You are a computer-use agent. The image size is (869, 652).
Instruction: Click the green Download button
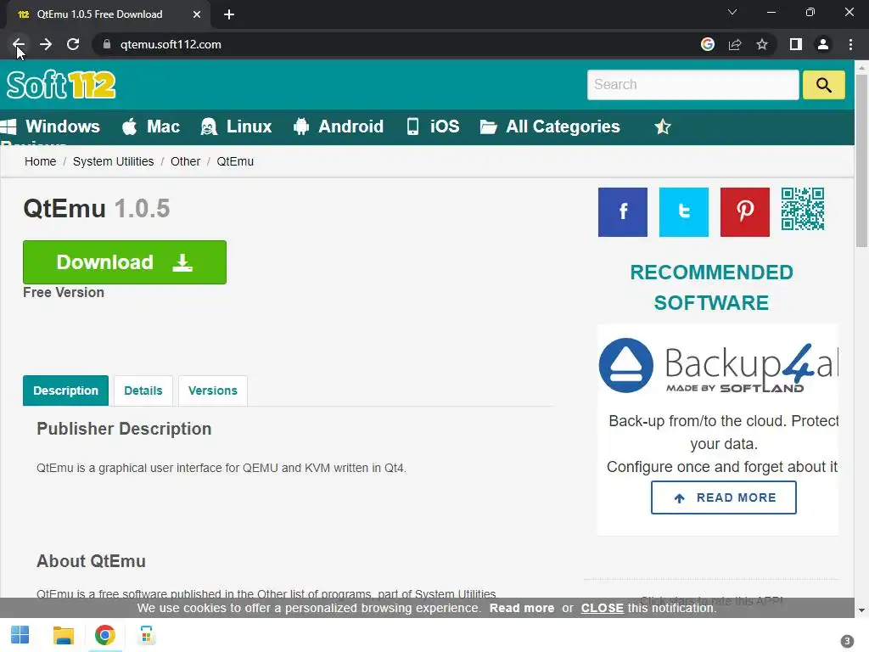[x=125, y=262]
